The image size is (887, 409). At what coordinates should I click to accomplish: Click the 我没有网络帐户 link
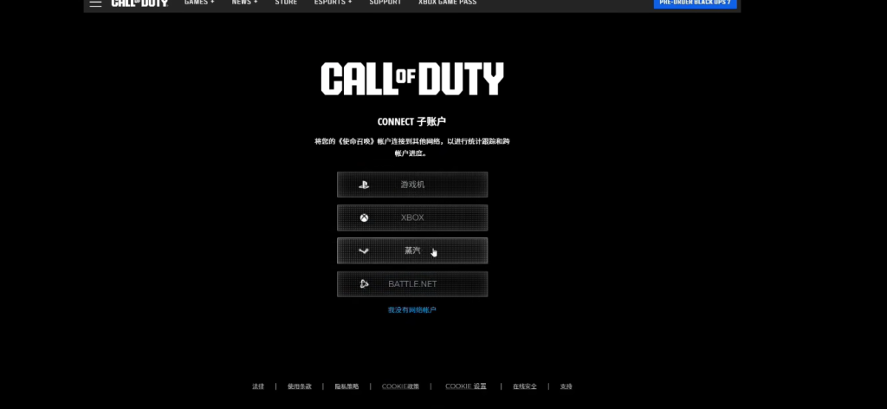point(412,309)
